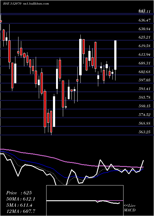This screenshot has height=216, width=154.
Task: Click the lowest red candle near 563
Action: point(51,122)
